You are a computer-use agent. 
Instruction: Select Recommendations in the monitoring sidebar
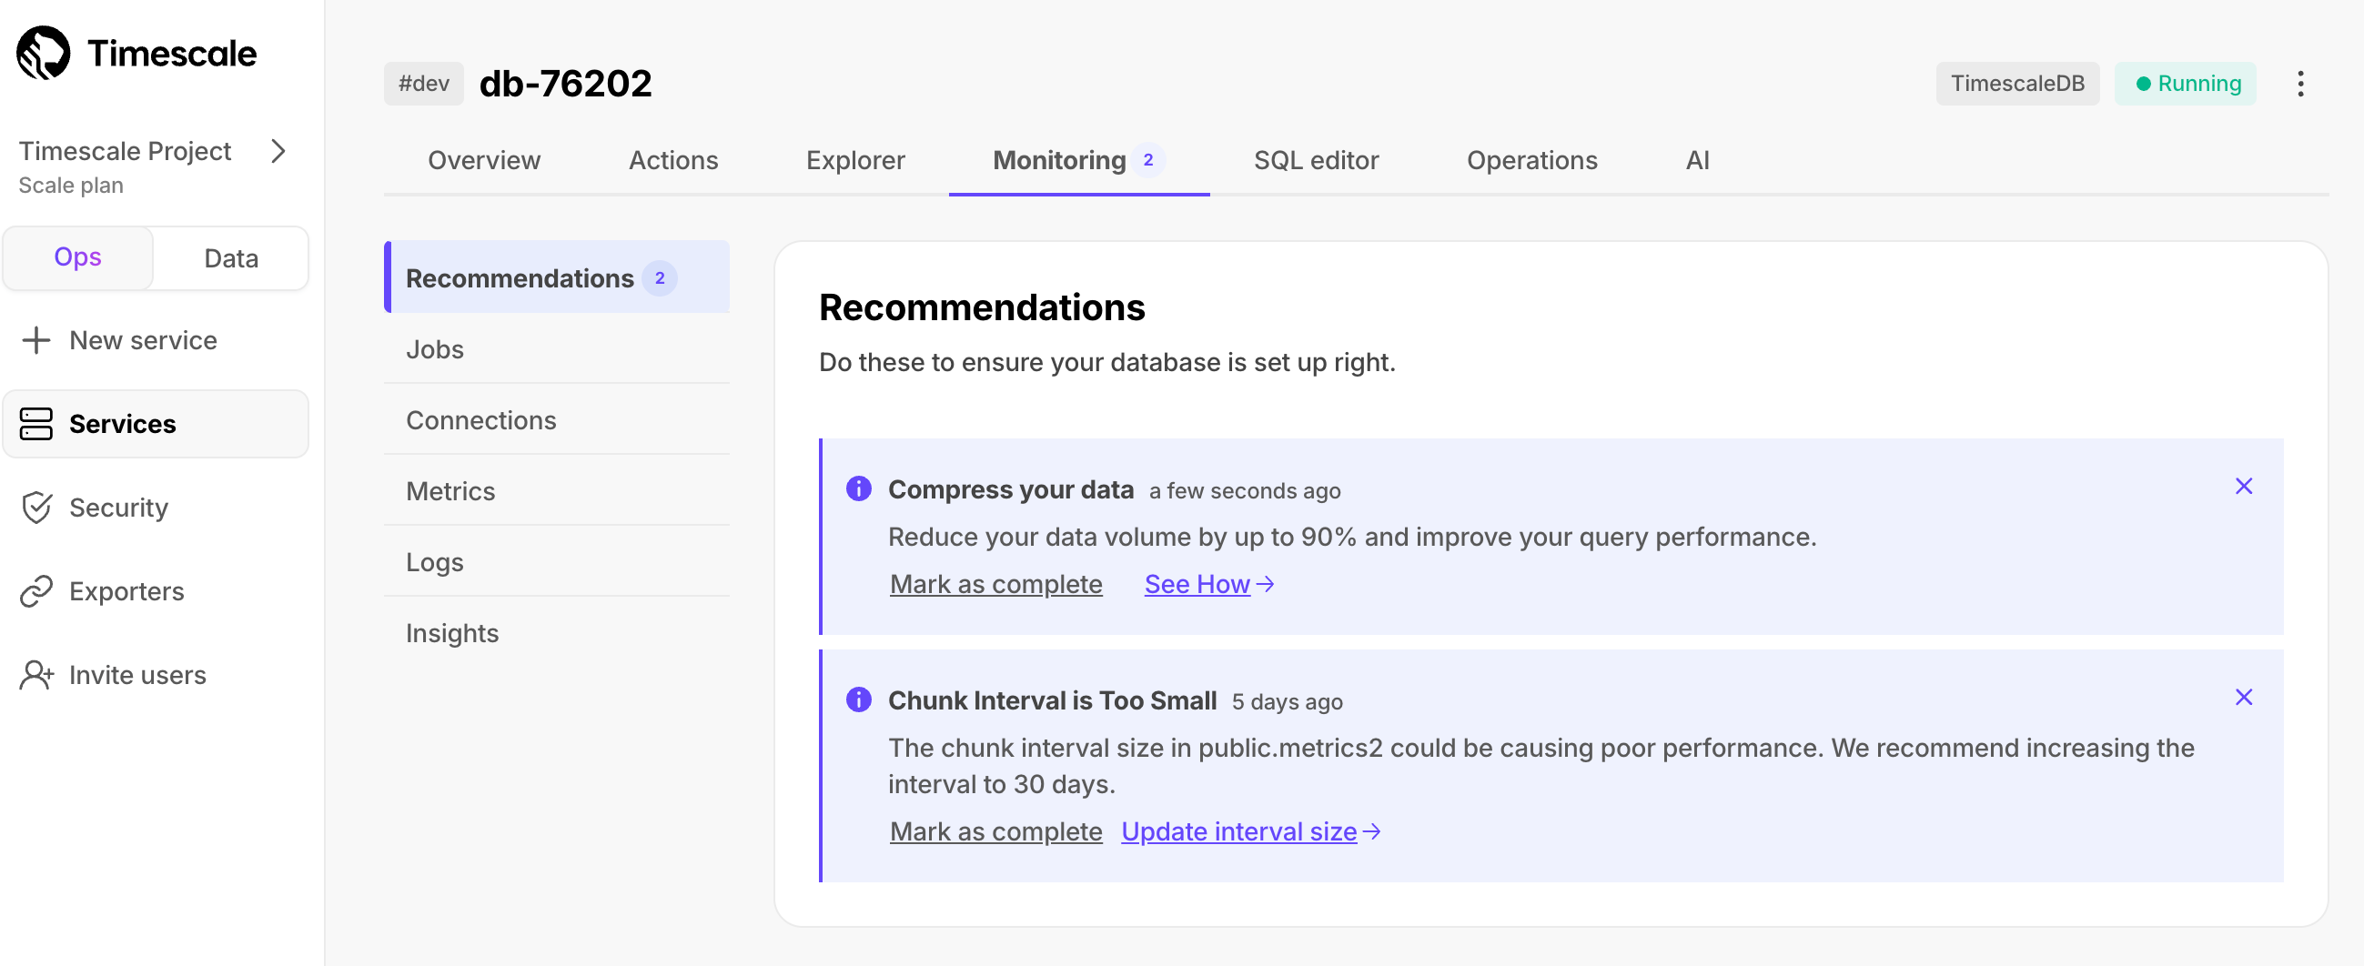click(557, 277)
